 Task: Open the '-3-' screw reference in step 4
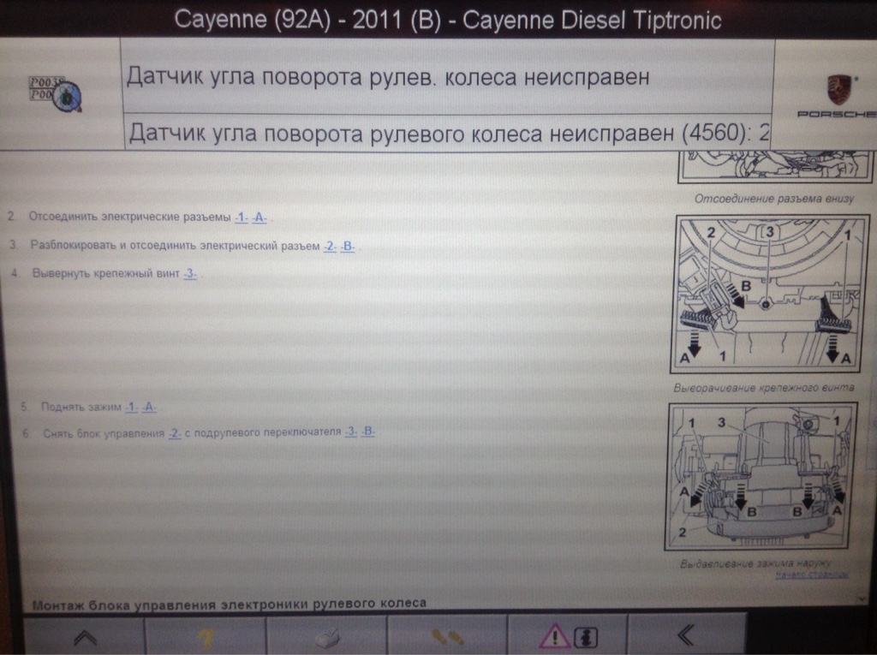click(x=190, y=274)
